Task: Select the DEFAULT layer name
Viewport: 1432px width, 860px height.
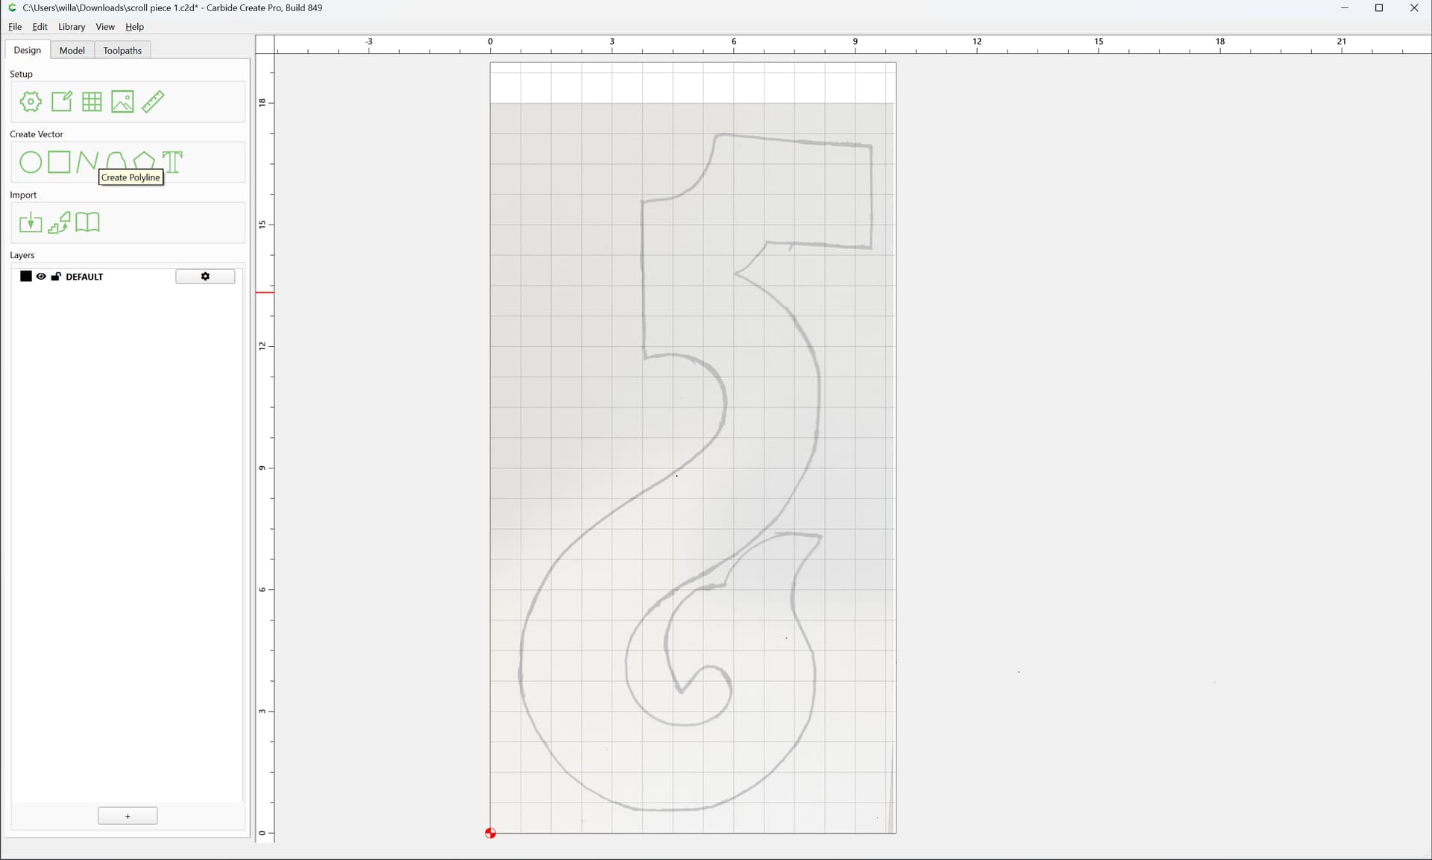Action: click(x=84, y=277)
